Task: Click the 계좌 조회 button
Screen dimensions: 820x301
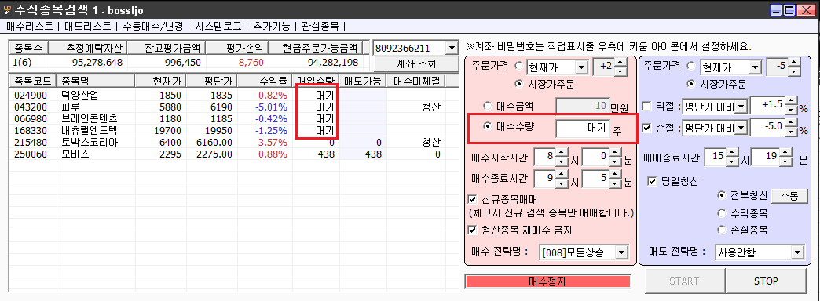Action: (x=416, y=63)
